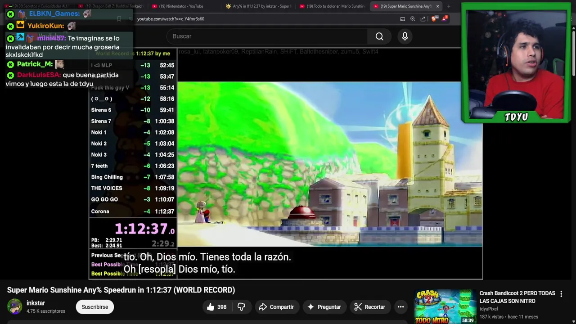Open a new browser tab

click(448, 6)
